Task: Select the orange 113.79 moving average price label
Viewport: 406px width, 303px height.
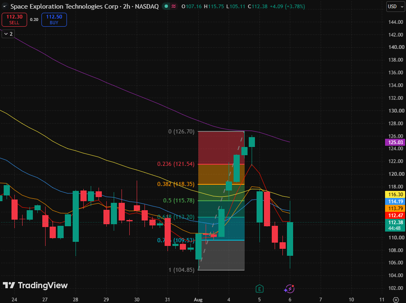Action: click(395, 208)
